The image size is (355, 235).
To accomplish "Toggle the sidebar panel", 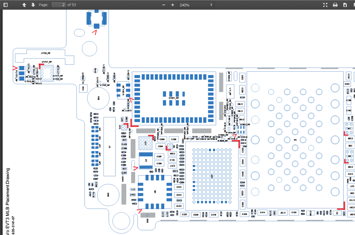I will [x=6, y=5].
